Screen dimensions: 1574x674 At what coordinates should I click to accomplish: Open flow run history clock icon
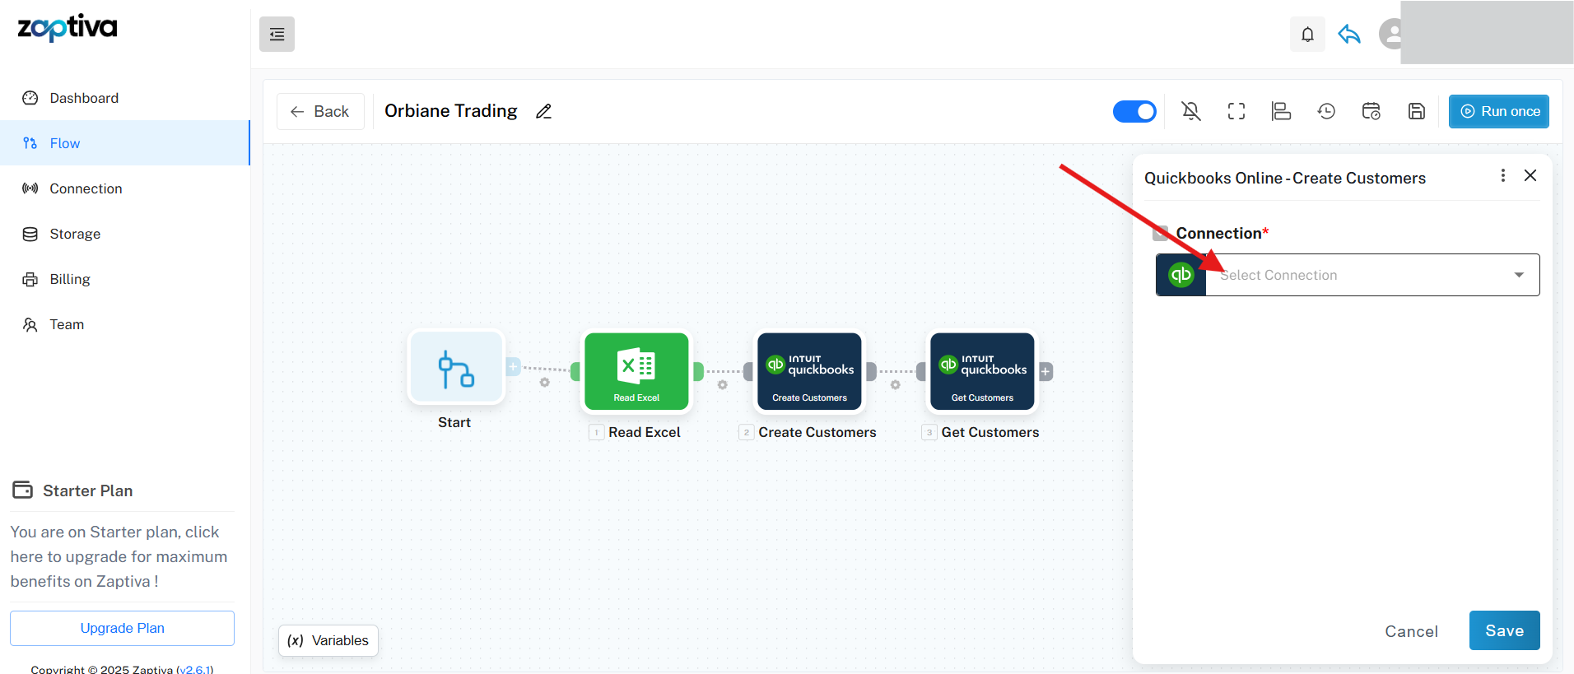click(1326, 111)
